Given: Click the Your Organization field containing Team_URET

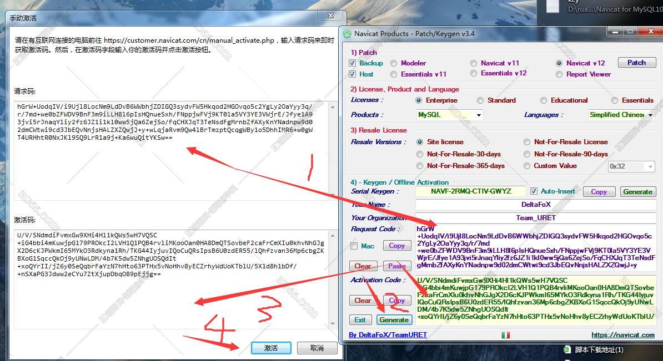Looking at the screenshot, I should pyautogui.click(x=536, y=218).
